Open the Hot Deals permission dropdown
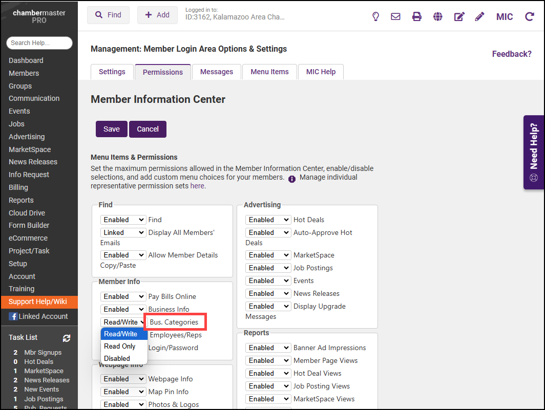This screenshot has height=410, width=545. tap(268, 220)
